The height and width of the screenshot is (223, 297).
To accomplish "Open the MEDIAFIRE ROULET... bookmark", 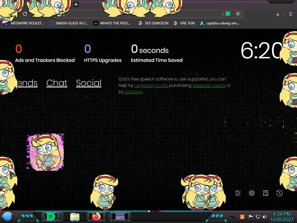I will point(24,23).
